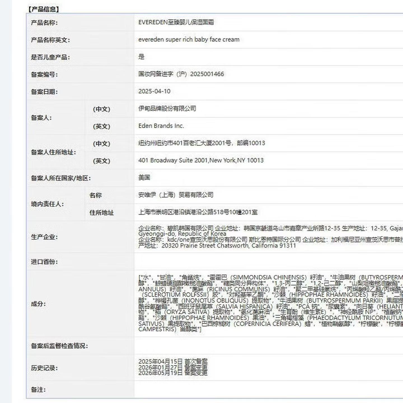
Task: Click the manufacturer line Gyeonggi-do, Republic of Korea
Action: tap(182, 234)
